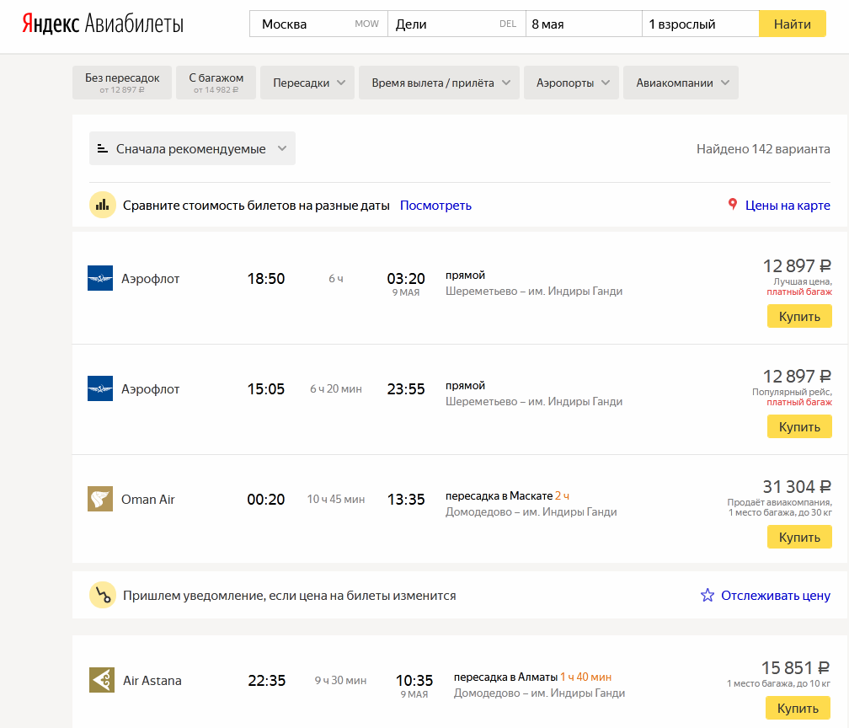This screenshot has width=849, height=728.
Task: Open the 'Посмотреть' date price comparison link
Action: (435, 206)
